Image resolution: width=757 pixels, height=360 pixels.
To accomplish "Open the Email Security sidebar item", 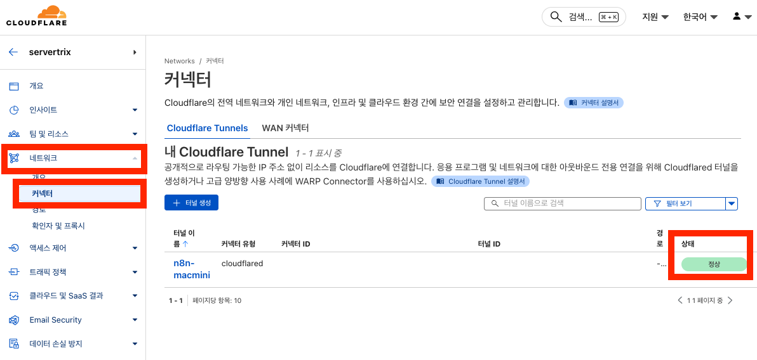I will pyautogui.click(x=55, y=320).
